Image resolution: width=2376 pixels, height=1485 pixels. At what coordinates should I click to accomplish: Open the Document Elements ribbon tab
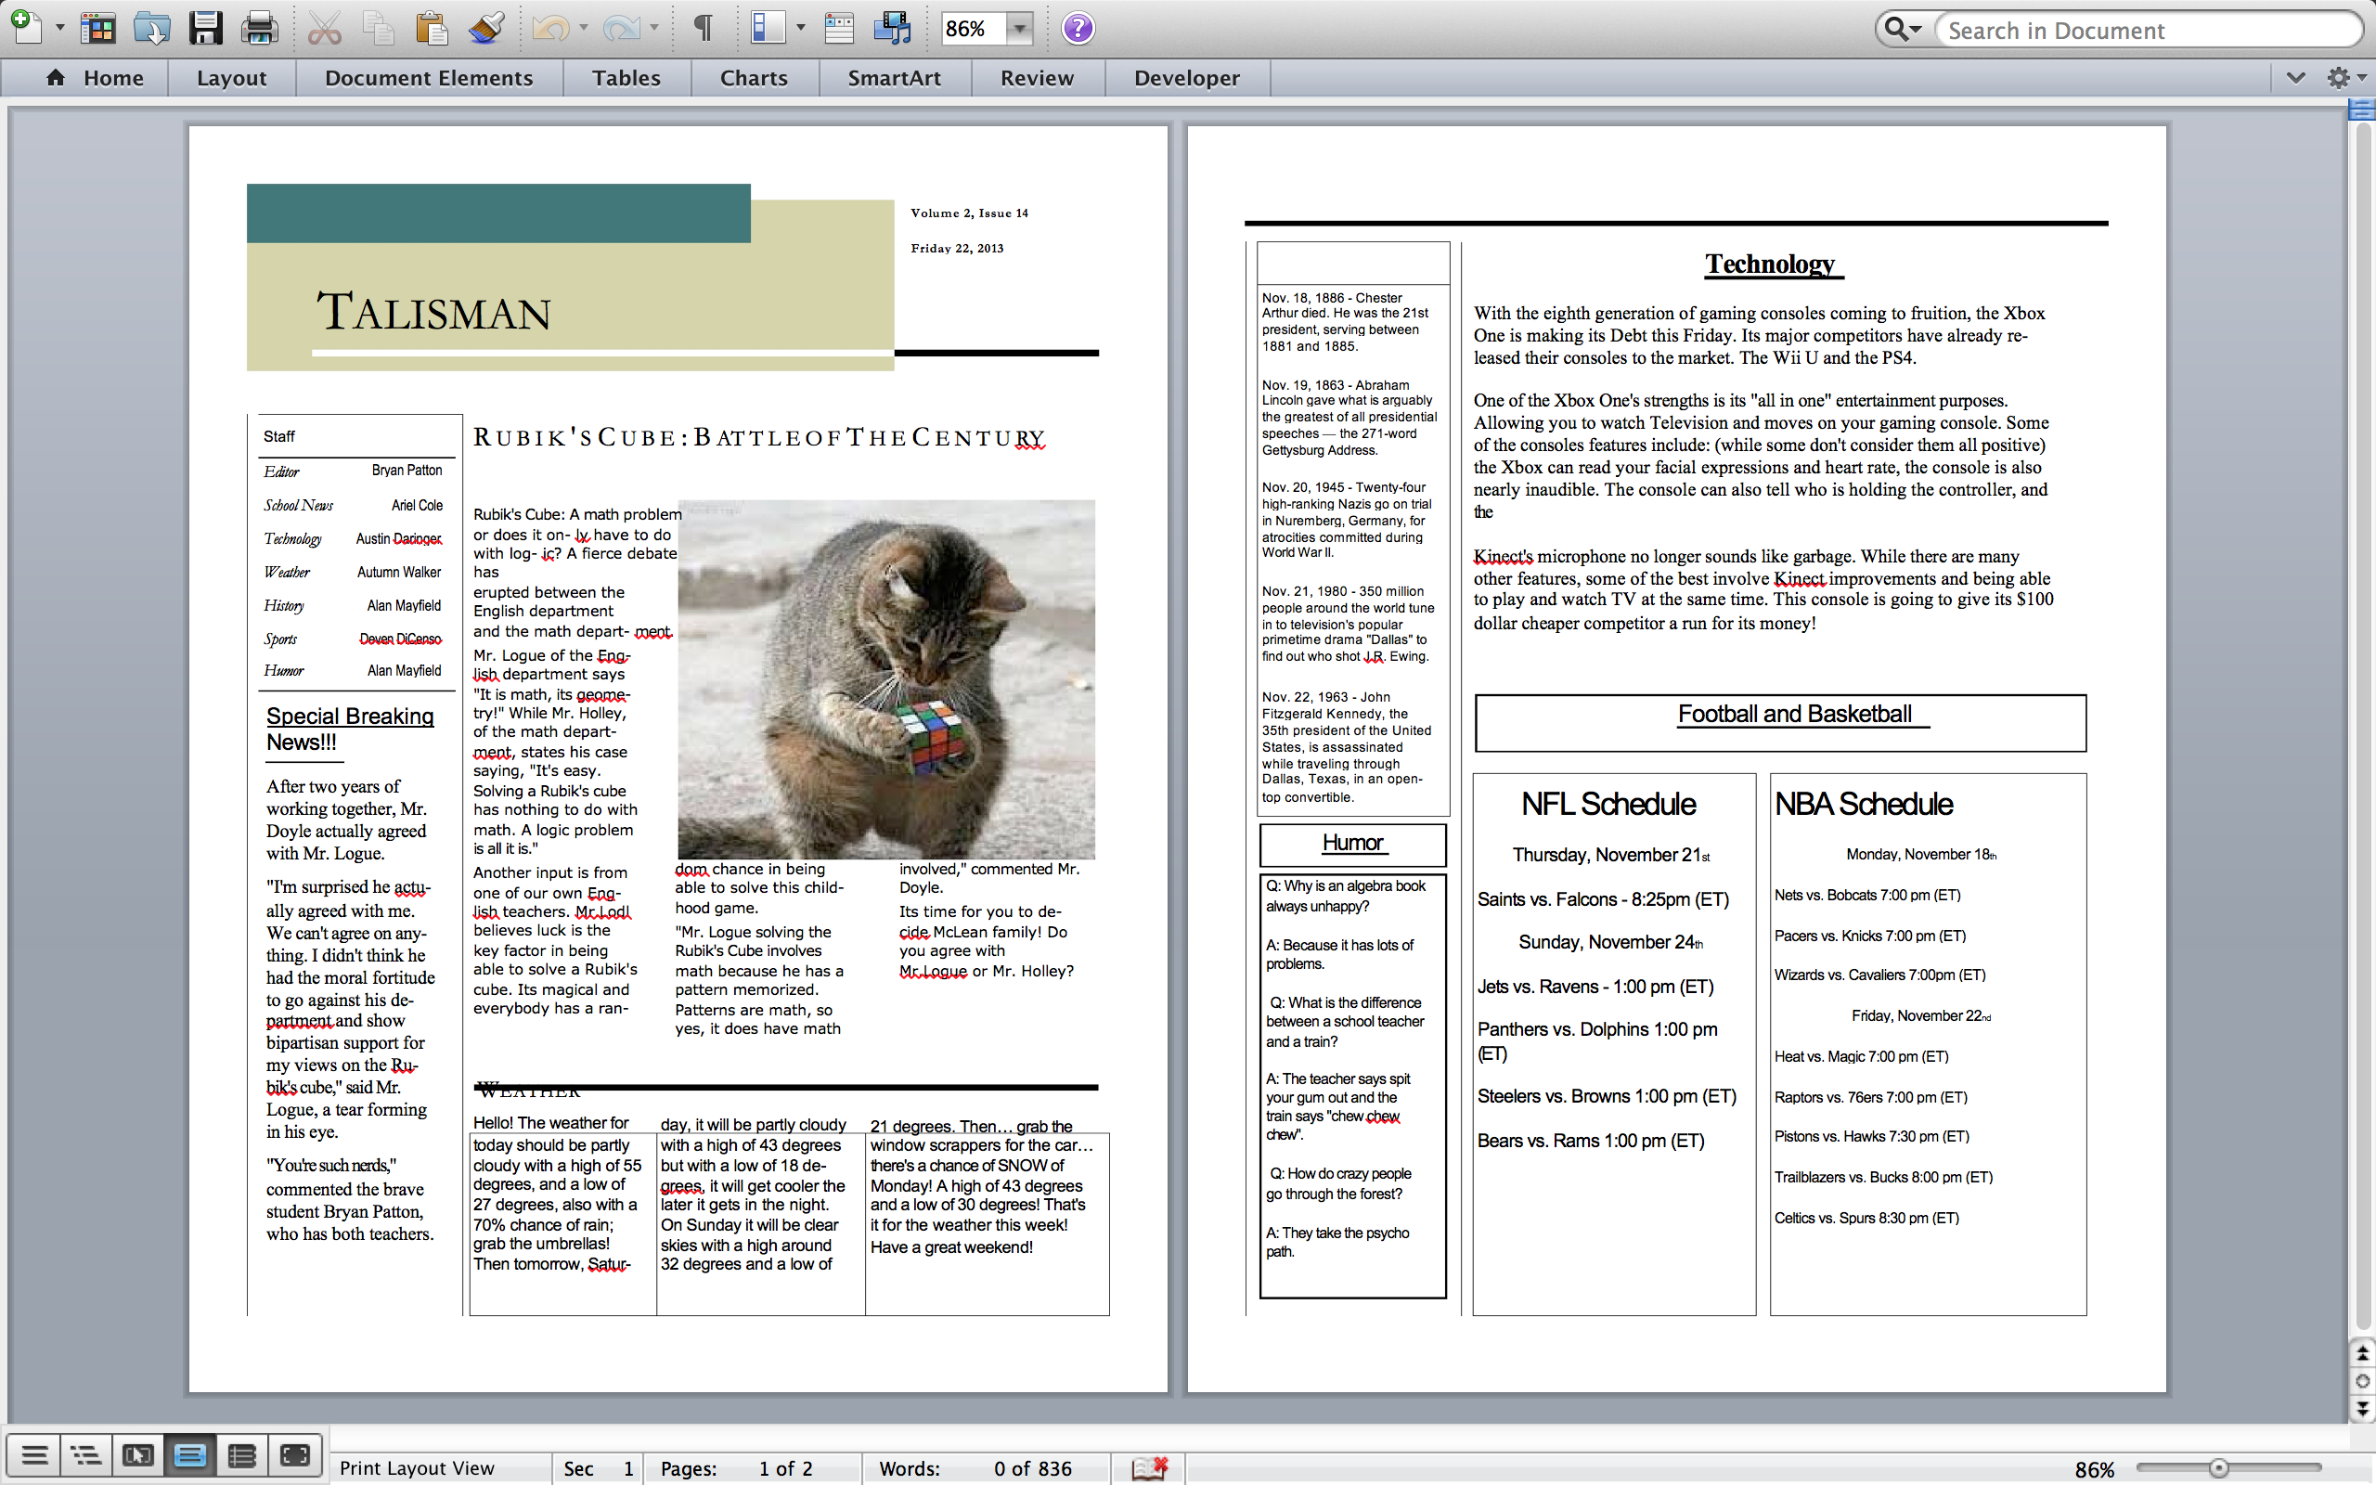(428, 78)
